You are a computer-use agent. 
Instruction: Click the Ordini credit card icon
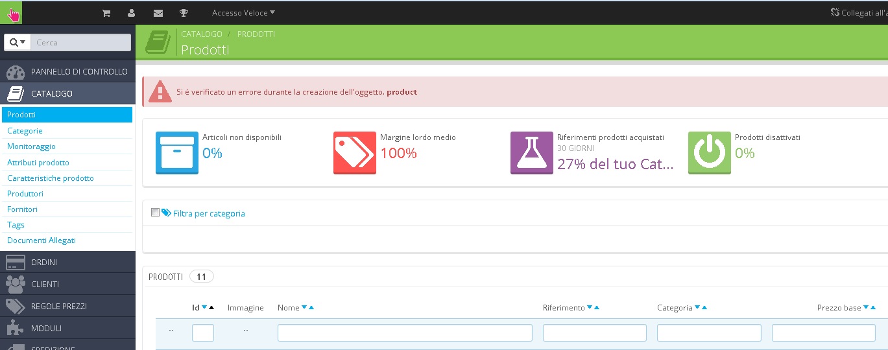(16, 262)
